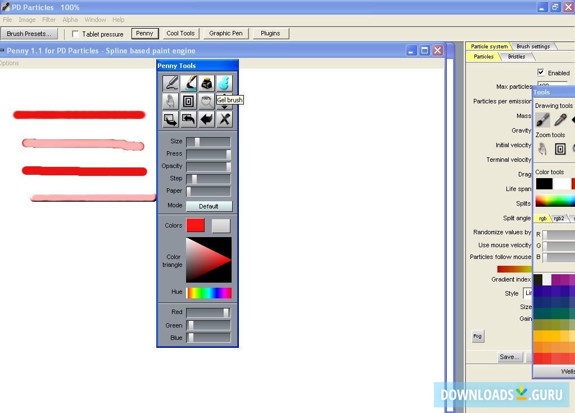The width and height of the screenshot is (575, 413).
Task: Open the Help menu
Action: 118,20
